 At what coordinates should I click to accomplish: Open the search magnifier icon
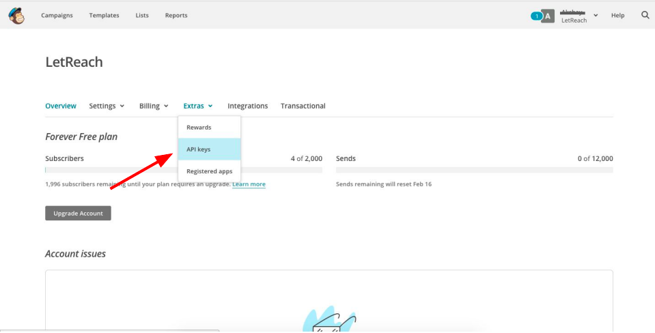click(x=645, y=15)
